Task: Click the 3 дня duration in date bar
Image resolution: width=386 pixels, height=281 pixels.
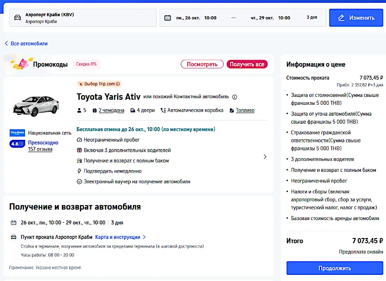Action: 312,18
